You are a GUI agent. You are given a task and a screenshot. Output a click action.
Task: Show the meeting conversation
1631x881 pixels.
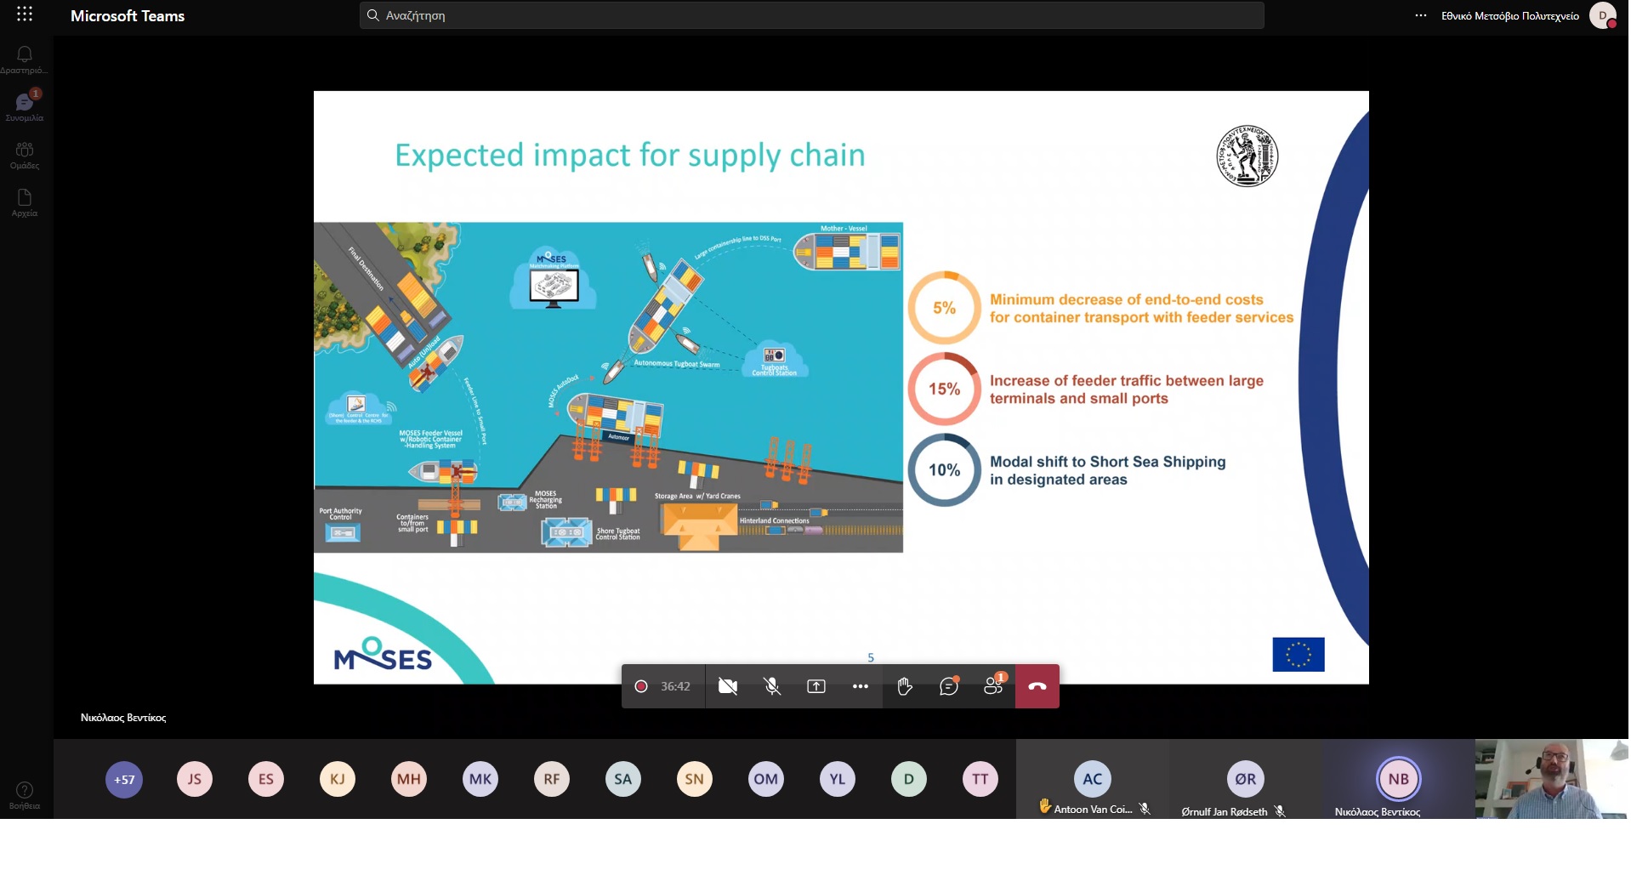tap(949, 685)
